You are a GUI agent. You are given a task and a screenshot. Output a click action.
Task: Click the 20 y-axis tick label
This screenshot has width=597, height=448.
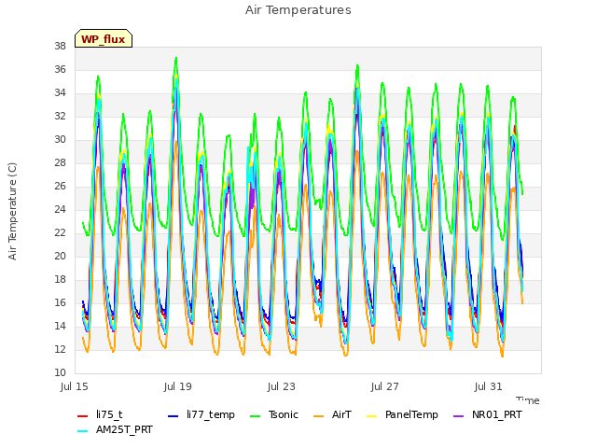pyautogui.click(x=60, y=256)
